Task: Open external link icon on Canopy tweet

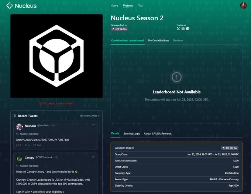Action: coord(93,157)
